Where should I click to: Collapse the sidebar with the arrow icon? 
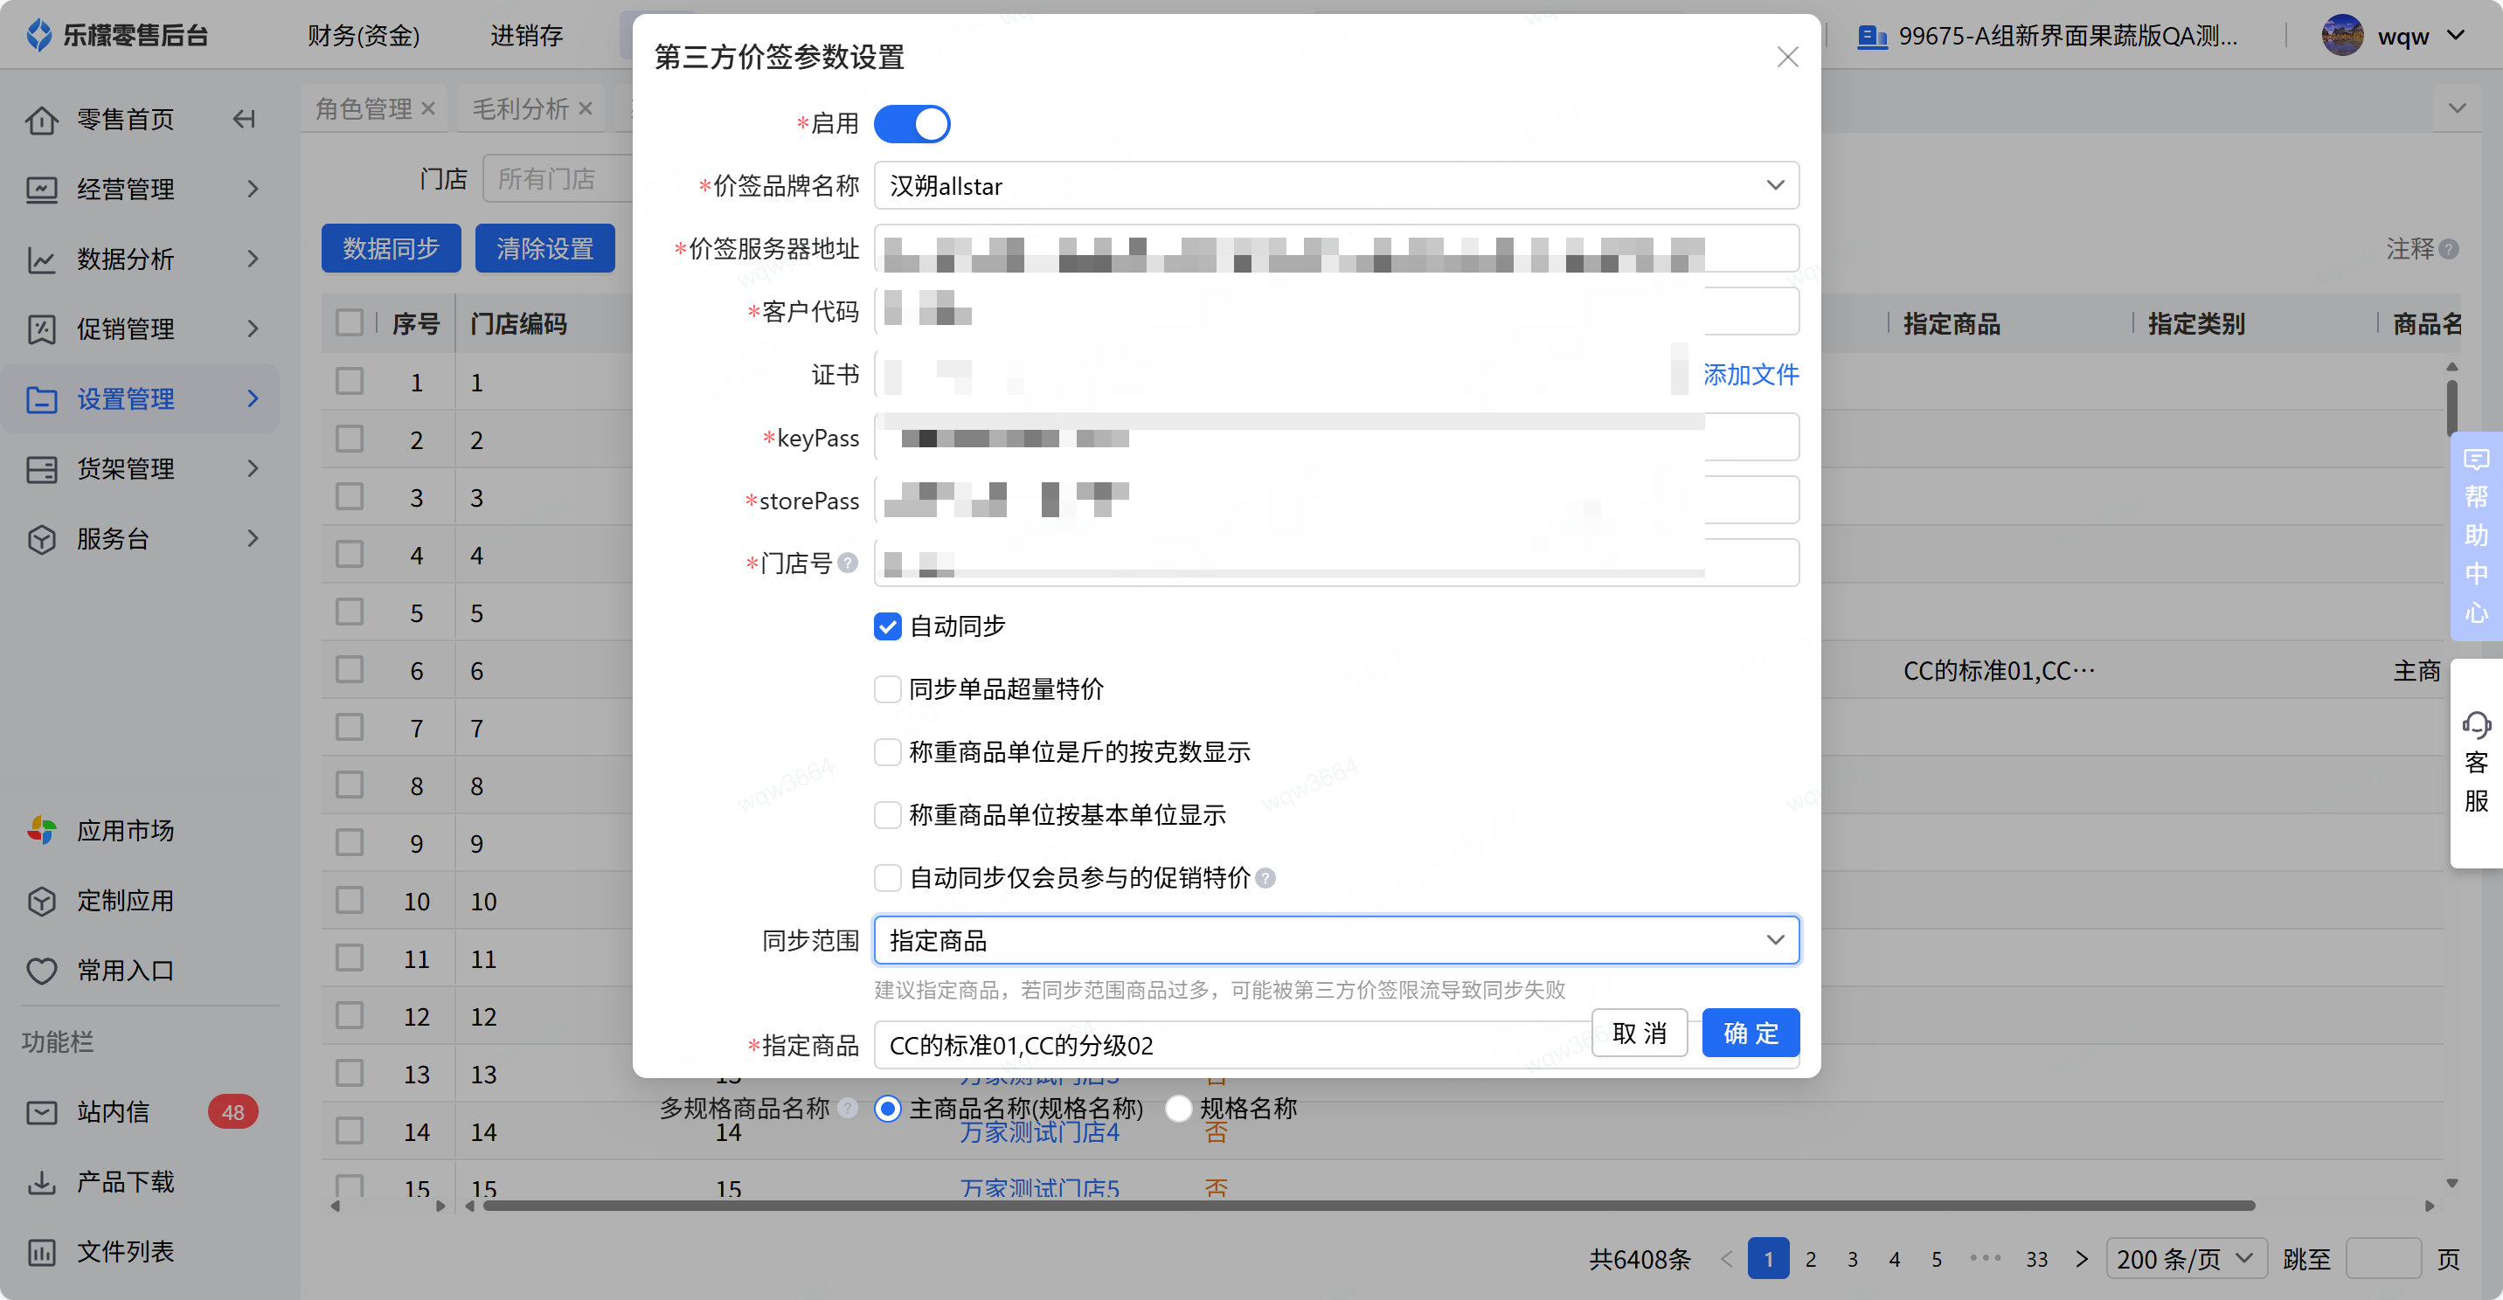[x=244, y=120]
